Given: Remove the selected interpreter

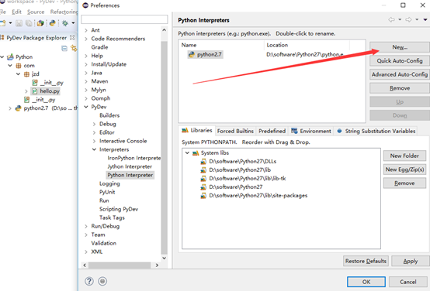Looking at the screenshot, I should click(x=399, y=88).
